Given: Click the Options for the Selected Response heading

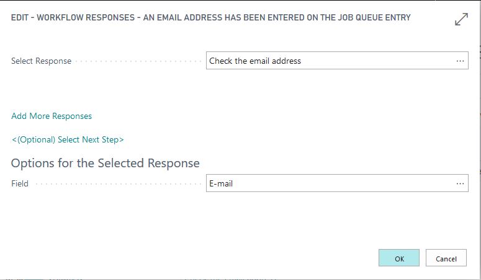Looking at the screenshot, I should pyautogui.click(x=106, y=164).
